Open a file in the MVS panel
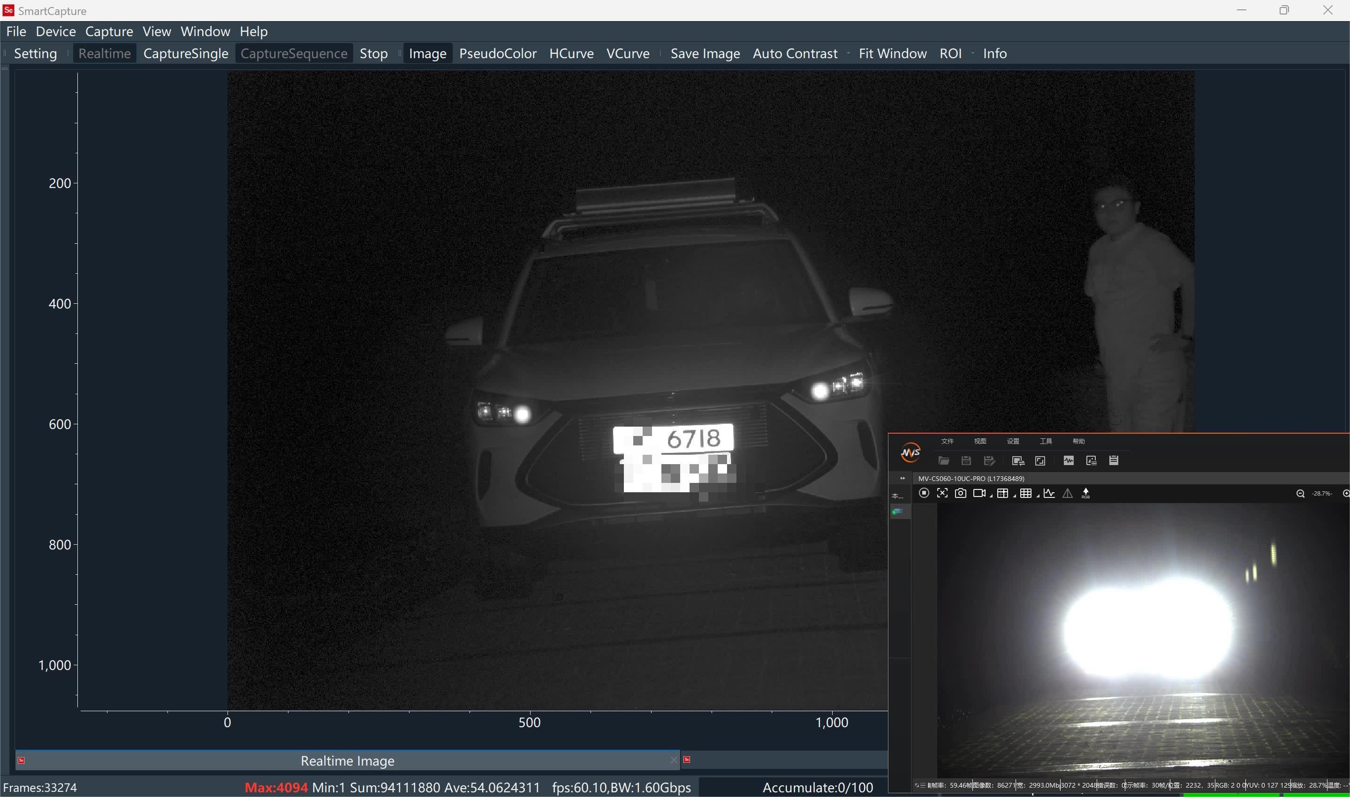 click(945, 461)
